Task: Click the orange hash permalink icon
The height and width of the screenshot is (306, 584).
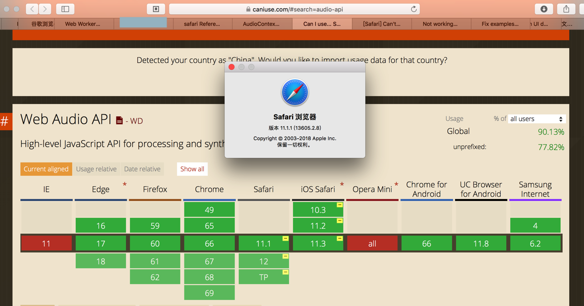Action: 5,121
